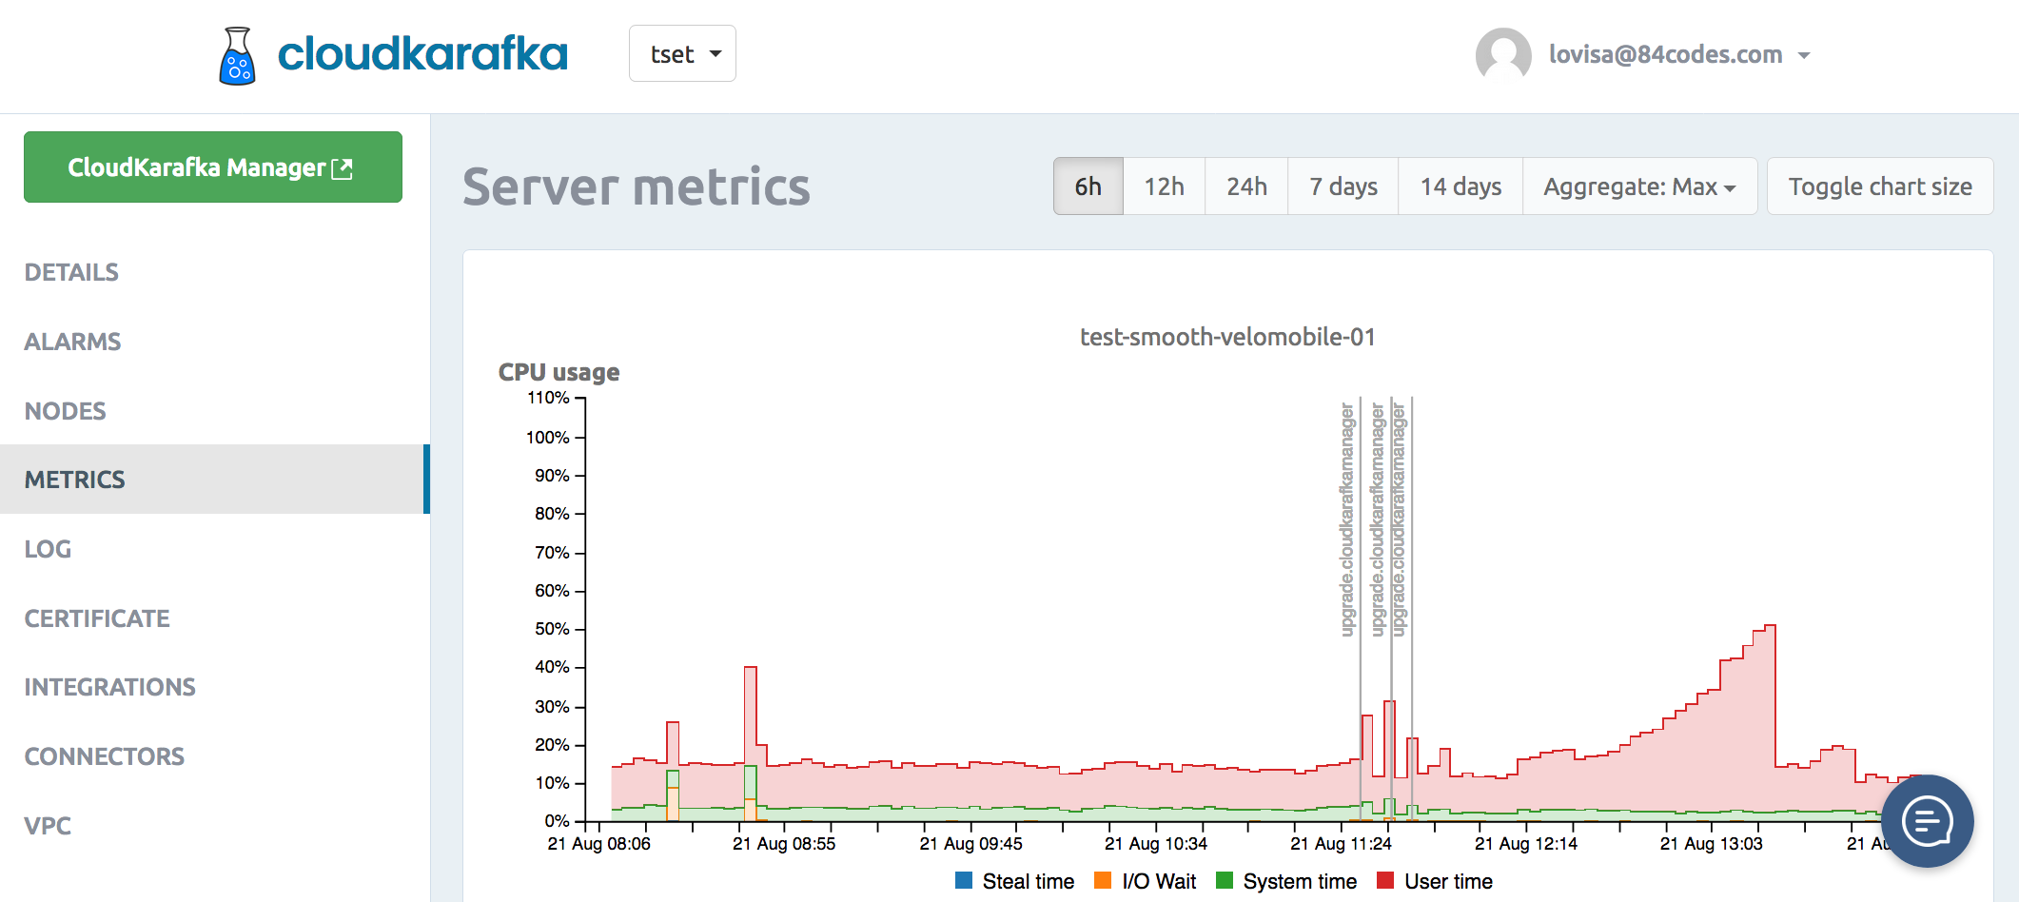Click the first upgrade.cloudkarafkamanager marker line

pyautogui.click(x=1361, y=609)
